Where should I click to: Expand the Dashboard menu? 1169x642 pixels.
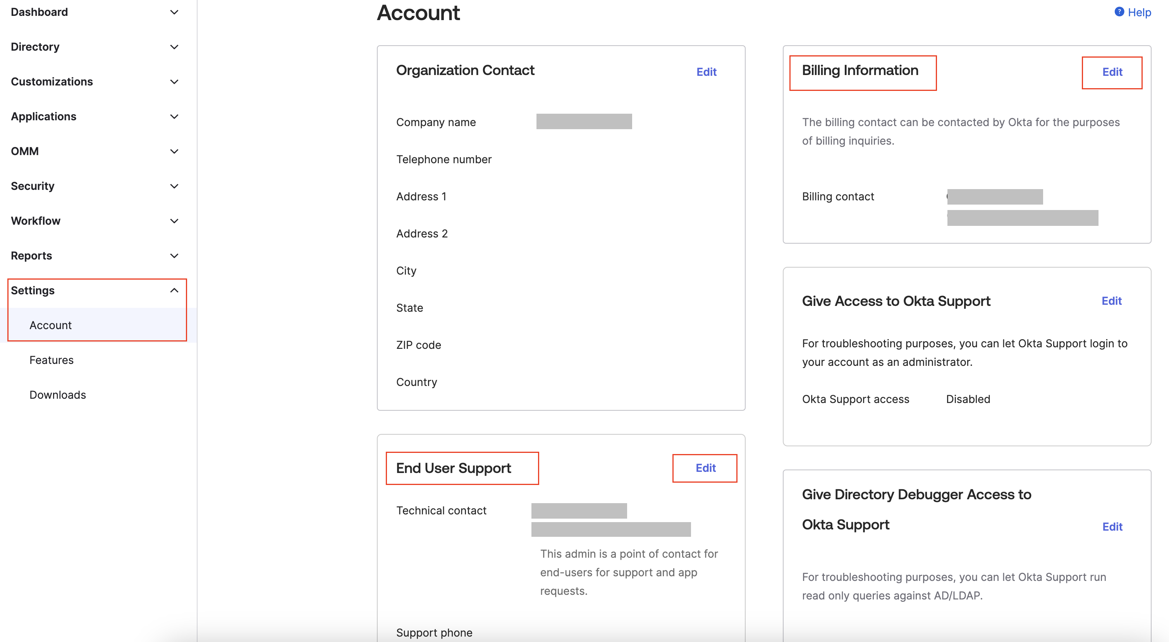(x=175, y=12)
